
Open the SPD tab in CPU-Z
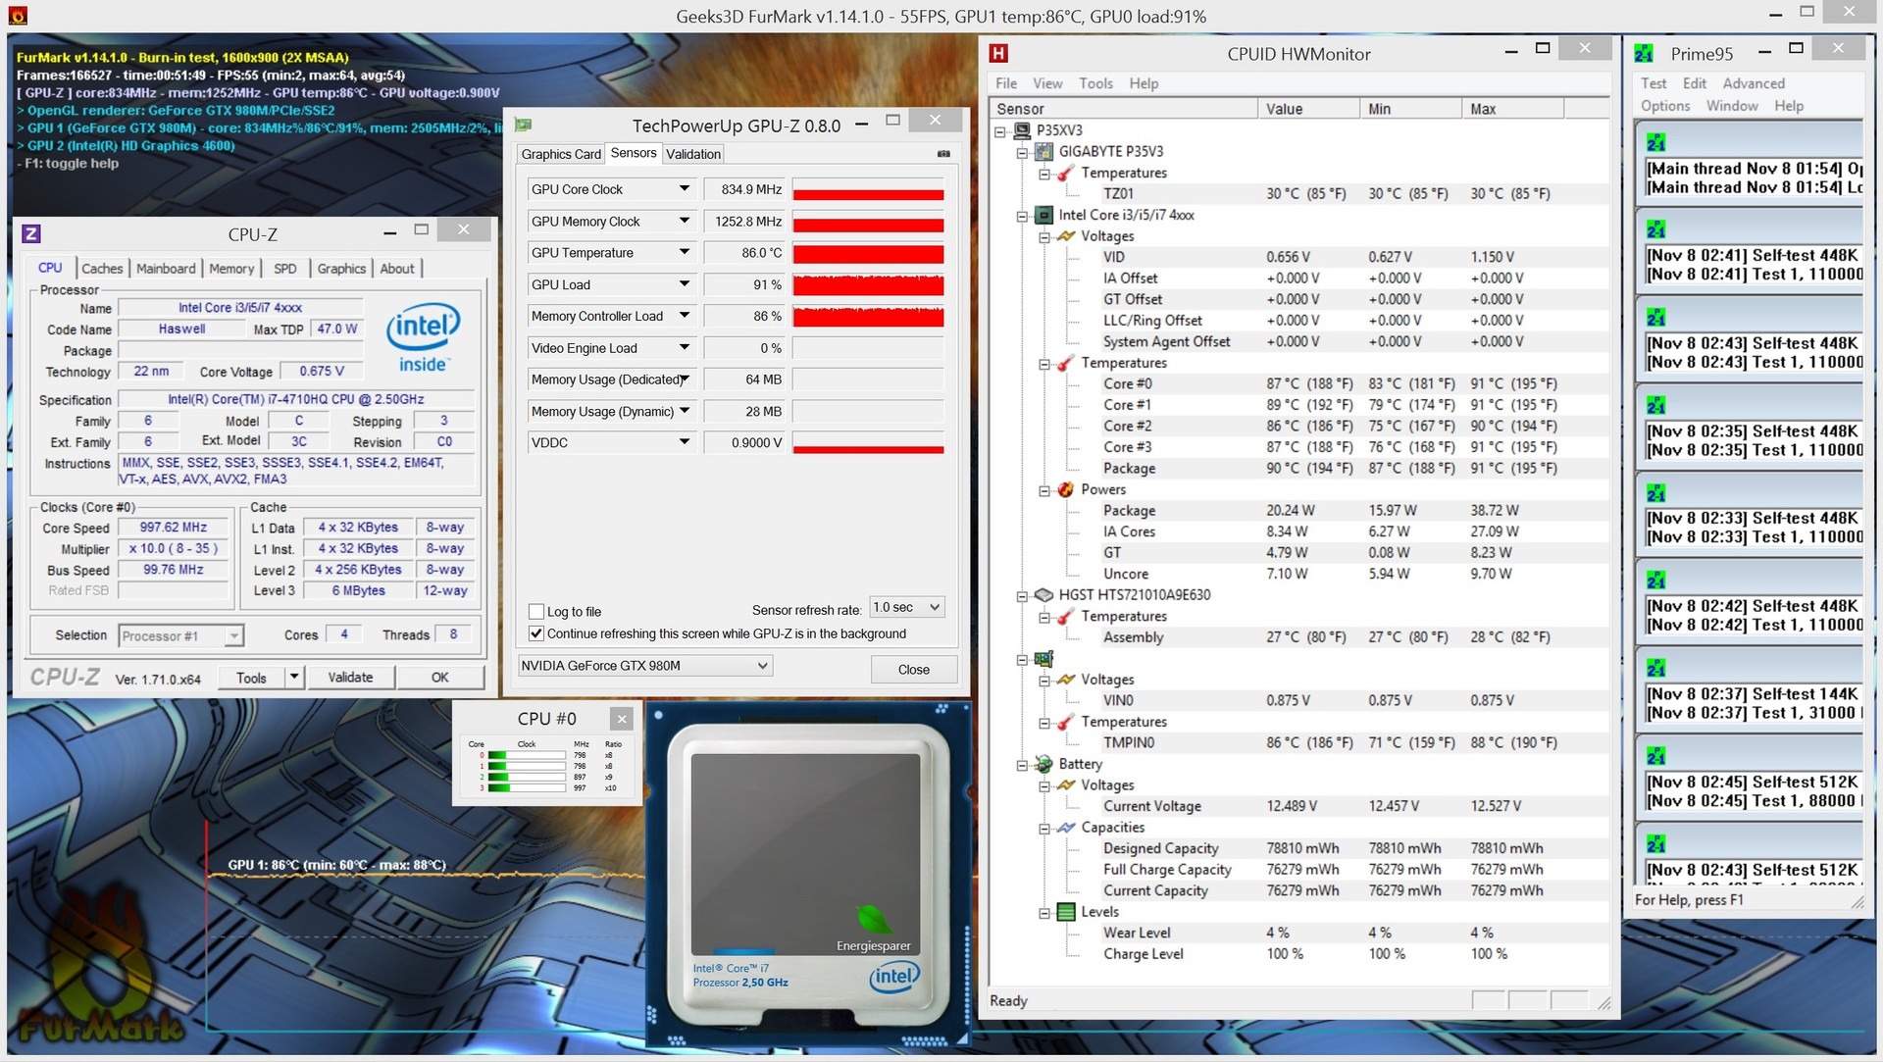285,269
